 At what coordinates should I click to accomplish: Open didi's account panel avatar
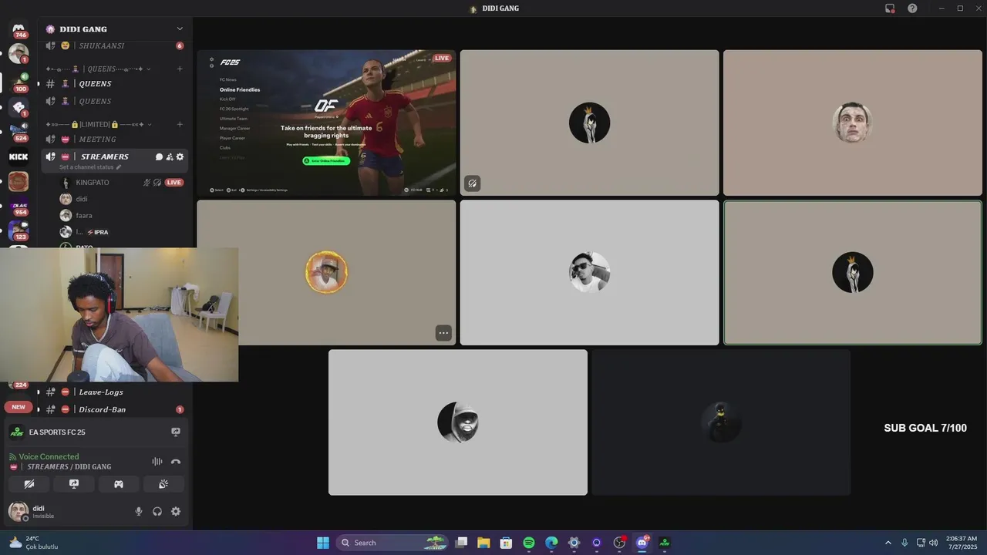tap(19, 511)
